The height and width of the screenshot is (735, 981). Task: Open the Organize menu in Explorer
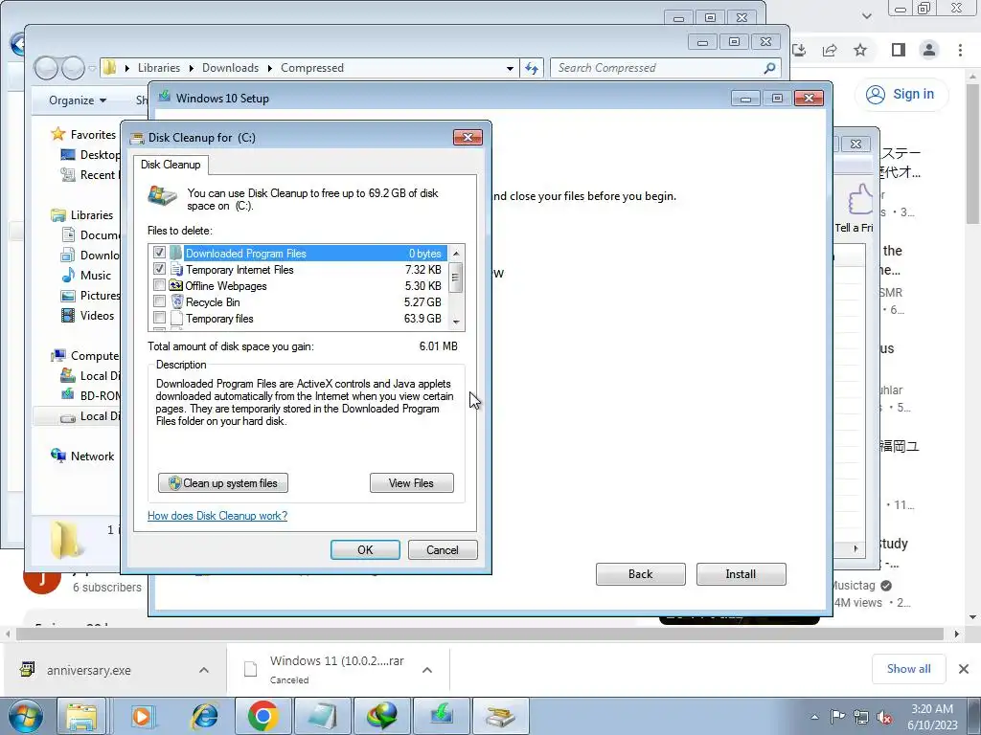coord(78,100)
